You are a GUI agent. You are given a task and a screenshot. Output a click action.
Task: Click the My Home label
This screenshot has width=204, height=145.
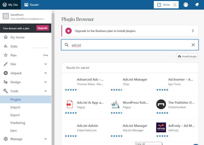17,37
